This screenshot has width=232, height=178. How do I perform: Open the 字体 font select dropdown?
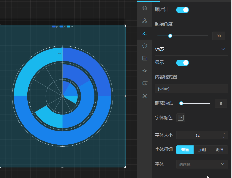tap(202, 164)
